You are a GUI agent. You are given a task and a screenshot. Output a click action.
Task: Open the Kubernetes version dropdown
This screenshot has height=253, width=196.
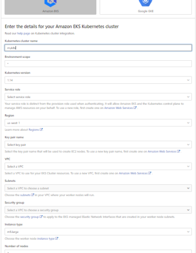pos(98,80)
